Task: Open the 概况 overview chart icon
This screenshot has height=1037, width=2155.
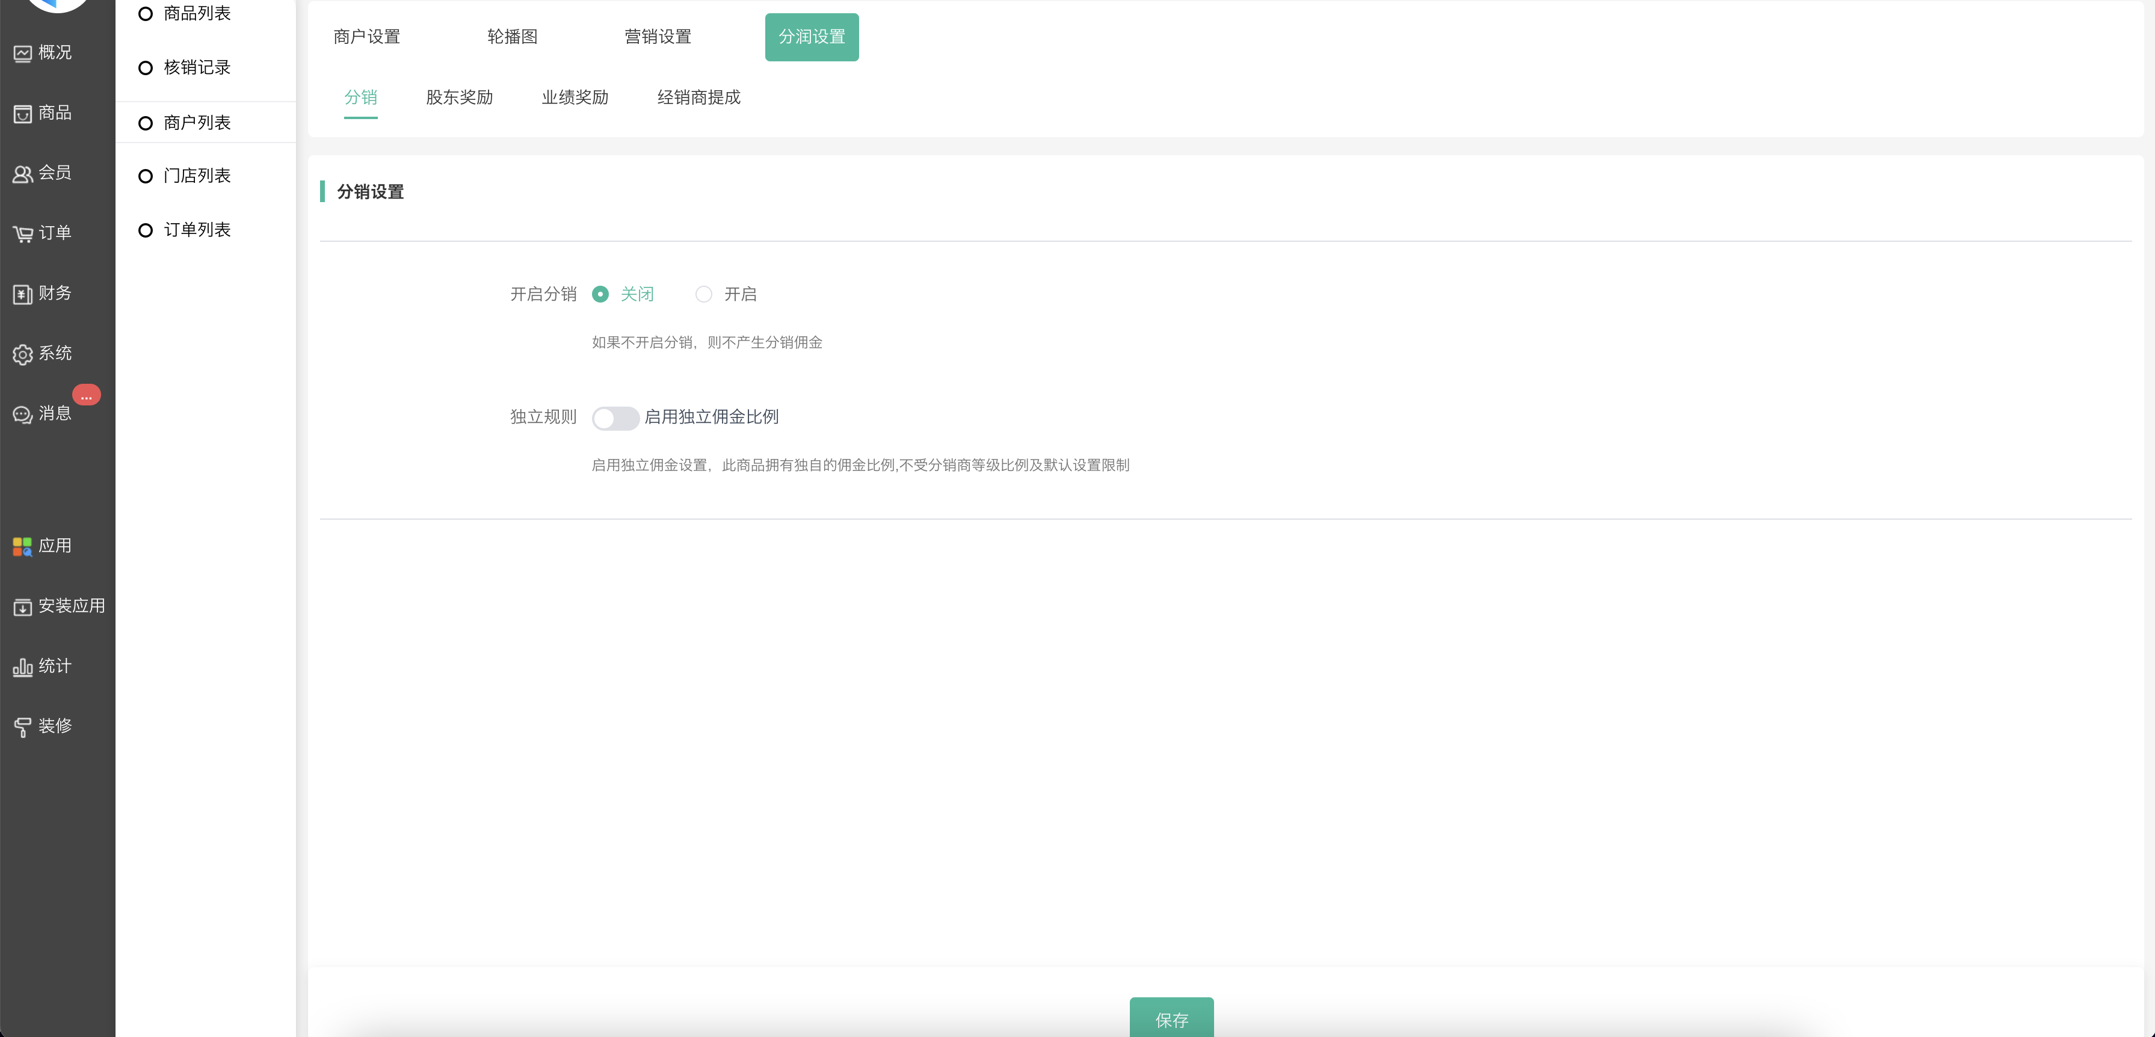Action: coord(23,54)
